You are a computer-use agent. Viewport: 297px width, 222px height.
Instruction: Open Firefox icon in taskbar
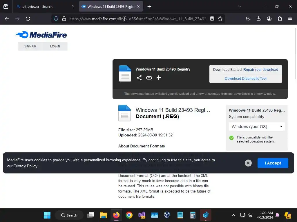pyautogui.click(x=116, y=215)
